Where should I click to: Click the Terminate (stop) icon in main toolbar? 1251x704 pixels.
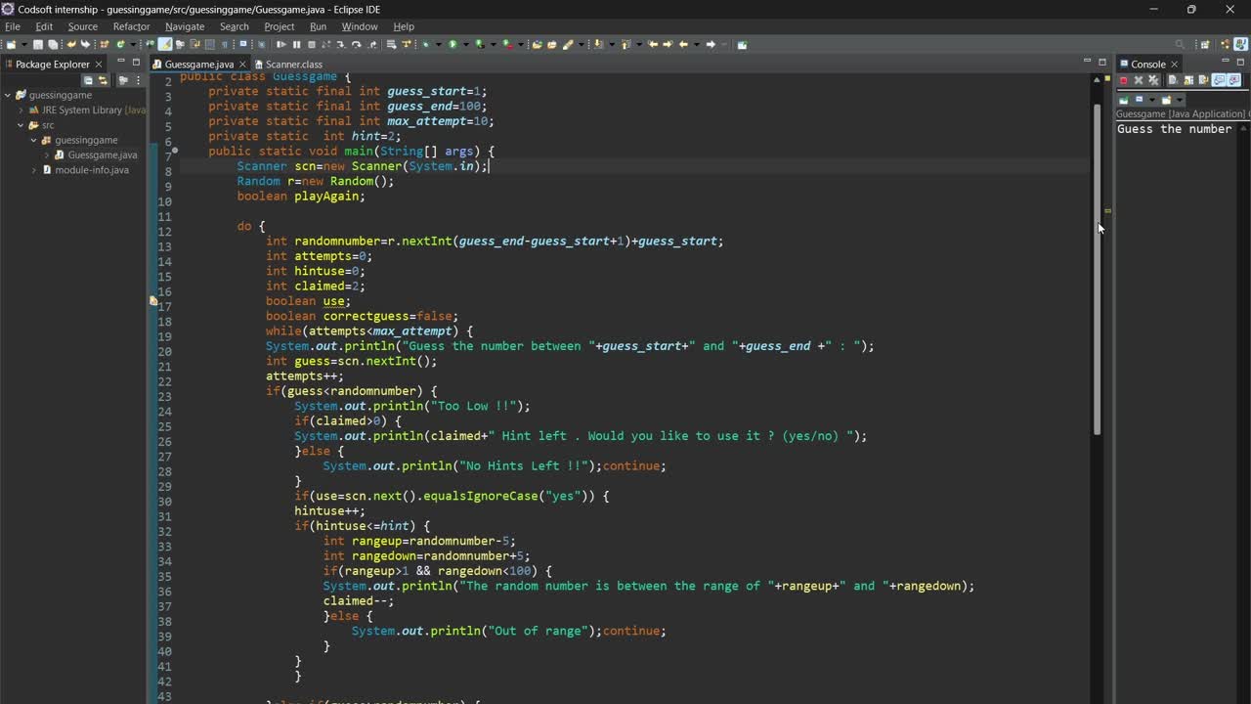[x=312, y=44]
